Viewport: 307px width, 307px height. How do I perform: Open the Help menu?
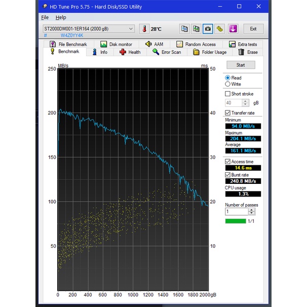click(60, 17)
